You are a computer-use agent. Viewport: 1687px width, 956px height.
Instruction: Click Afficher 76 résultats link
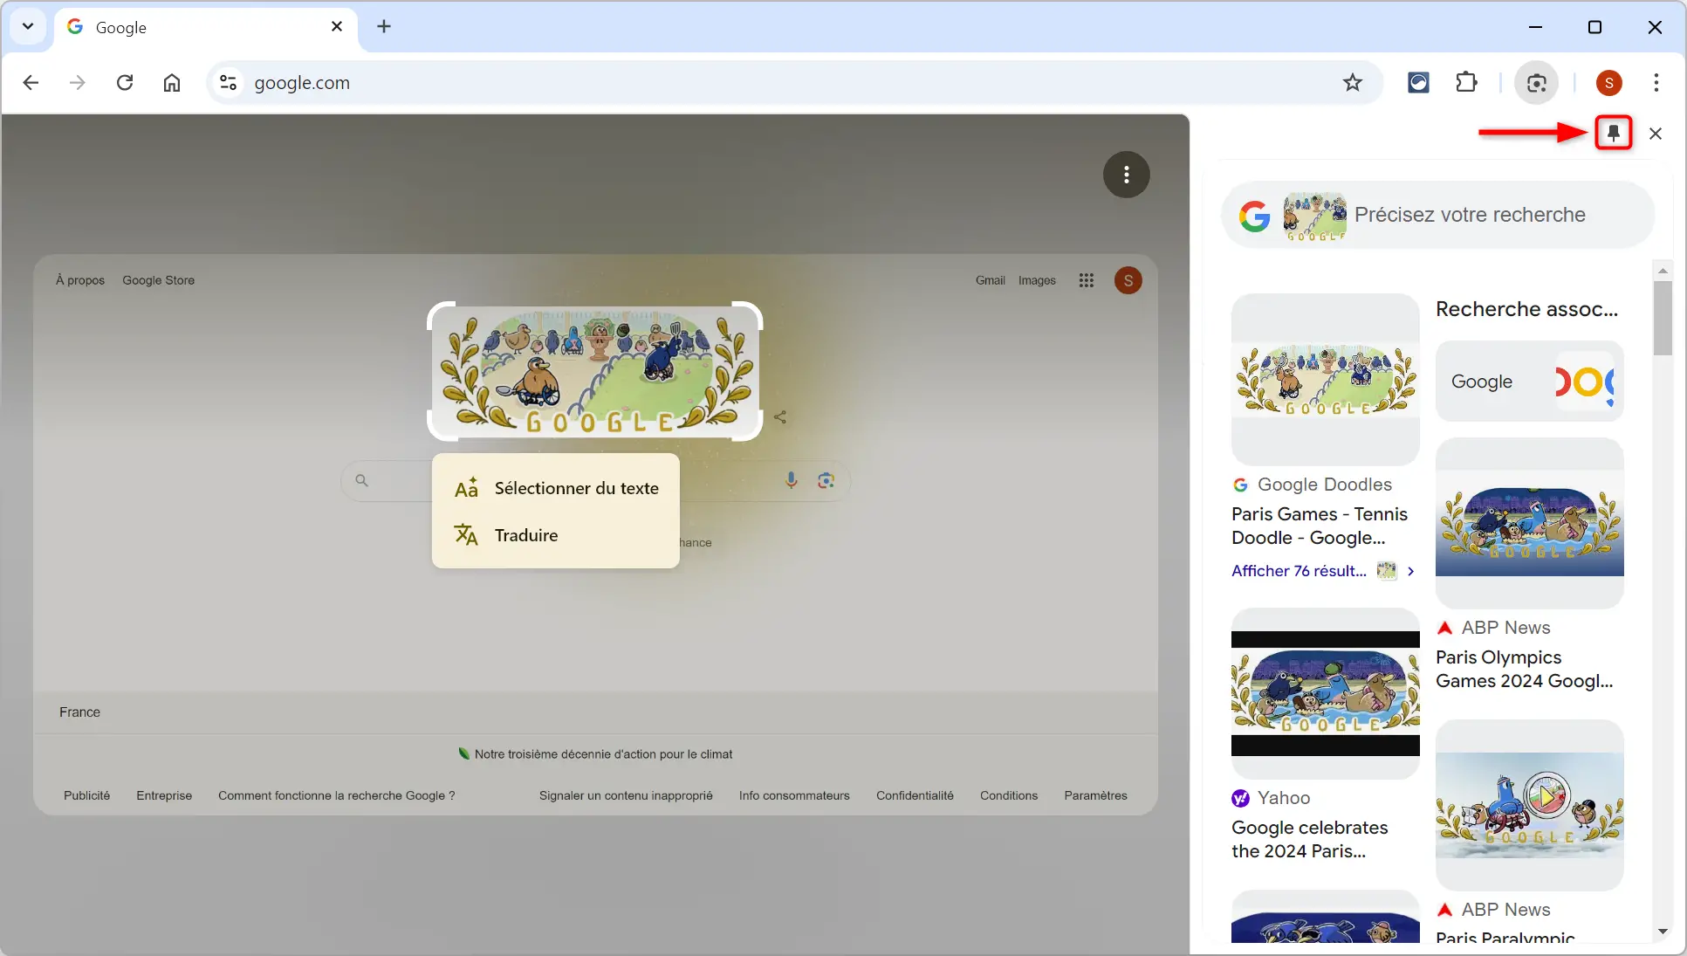(1299, 571)
